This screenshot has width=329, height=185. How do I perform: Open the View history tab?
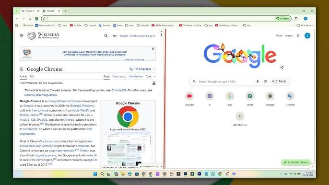pyautogui.click(x=136, y=77)
